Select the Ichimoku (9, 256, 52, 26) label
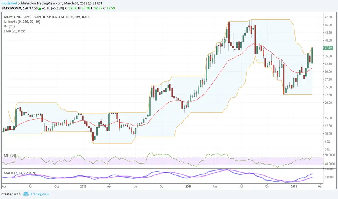The image size is (338, 199). pos(22,21)
